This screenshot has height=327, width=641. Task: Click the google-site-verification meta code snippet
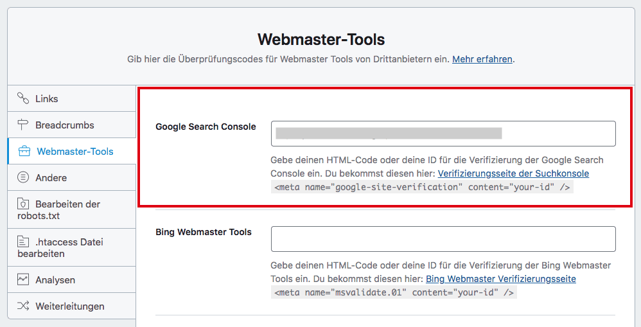point(422,187)
